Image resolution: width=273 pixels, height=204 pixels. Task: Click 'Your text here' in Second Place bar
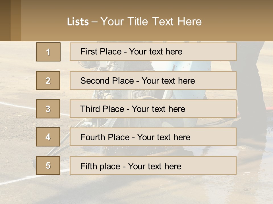click(168, 81)
